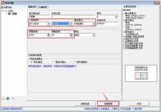Open the 屏号 dropdown
Viewport: 161px width, 112px height.
pyautogui.click(x=116, y=17)
